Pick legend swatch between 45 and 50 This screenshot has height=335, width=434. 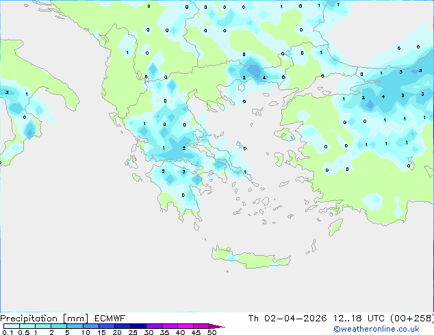click(x=201, y=326)
